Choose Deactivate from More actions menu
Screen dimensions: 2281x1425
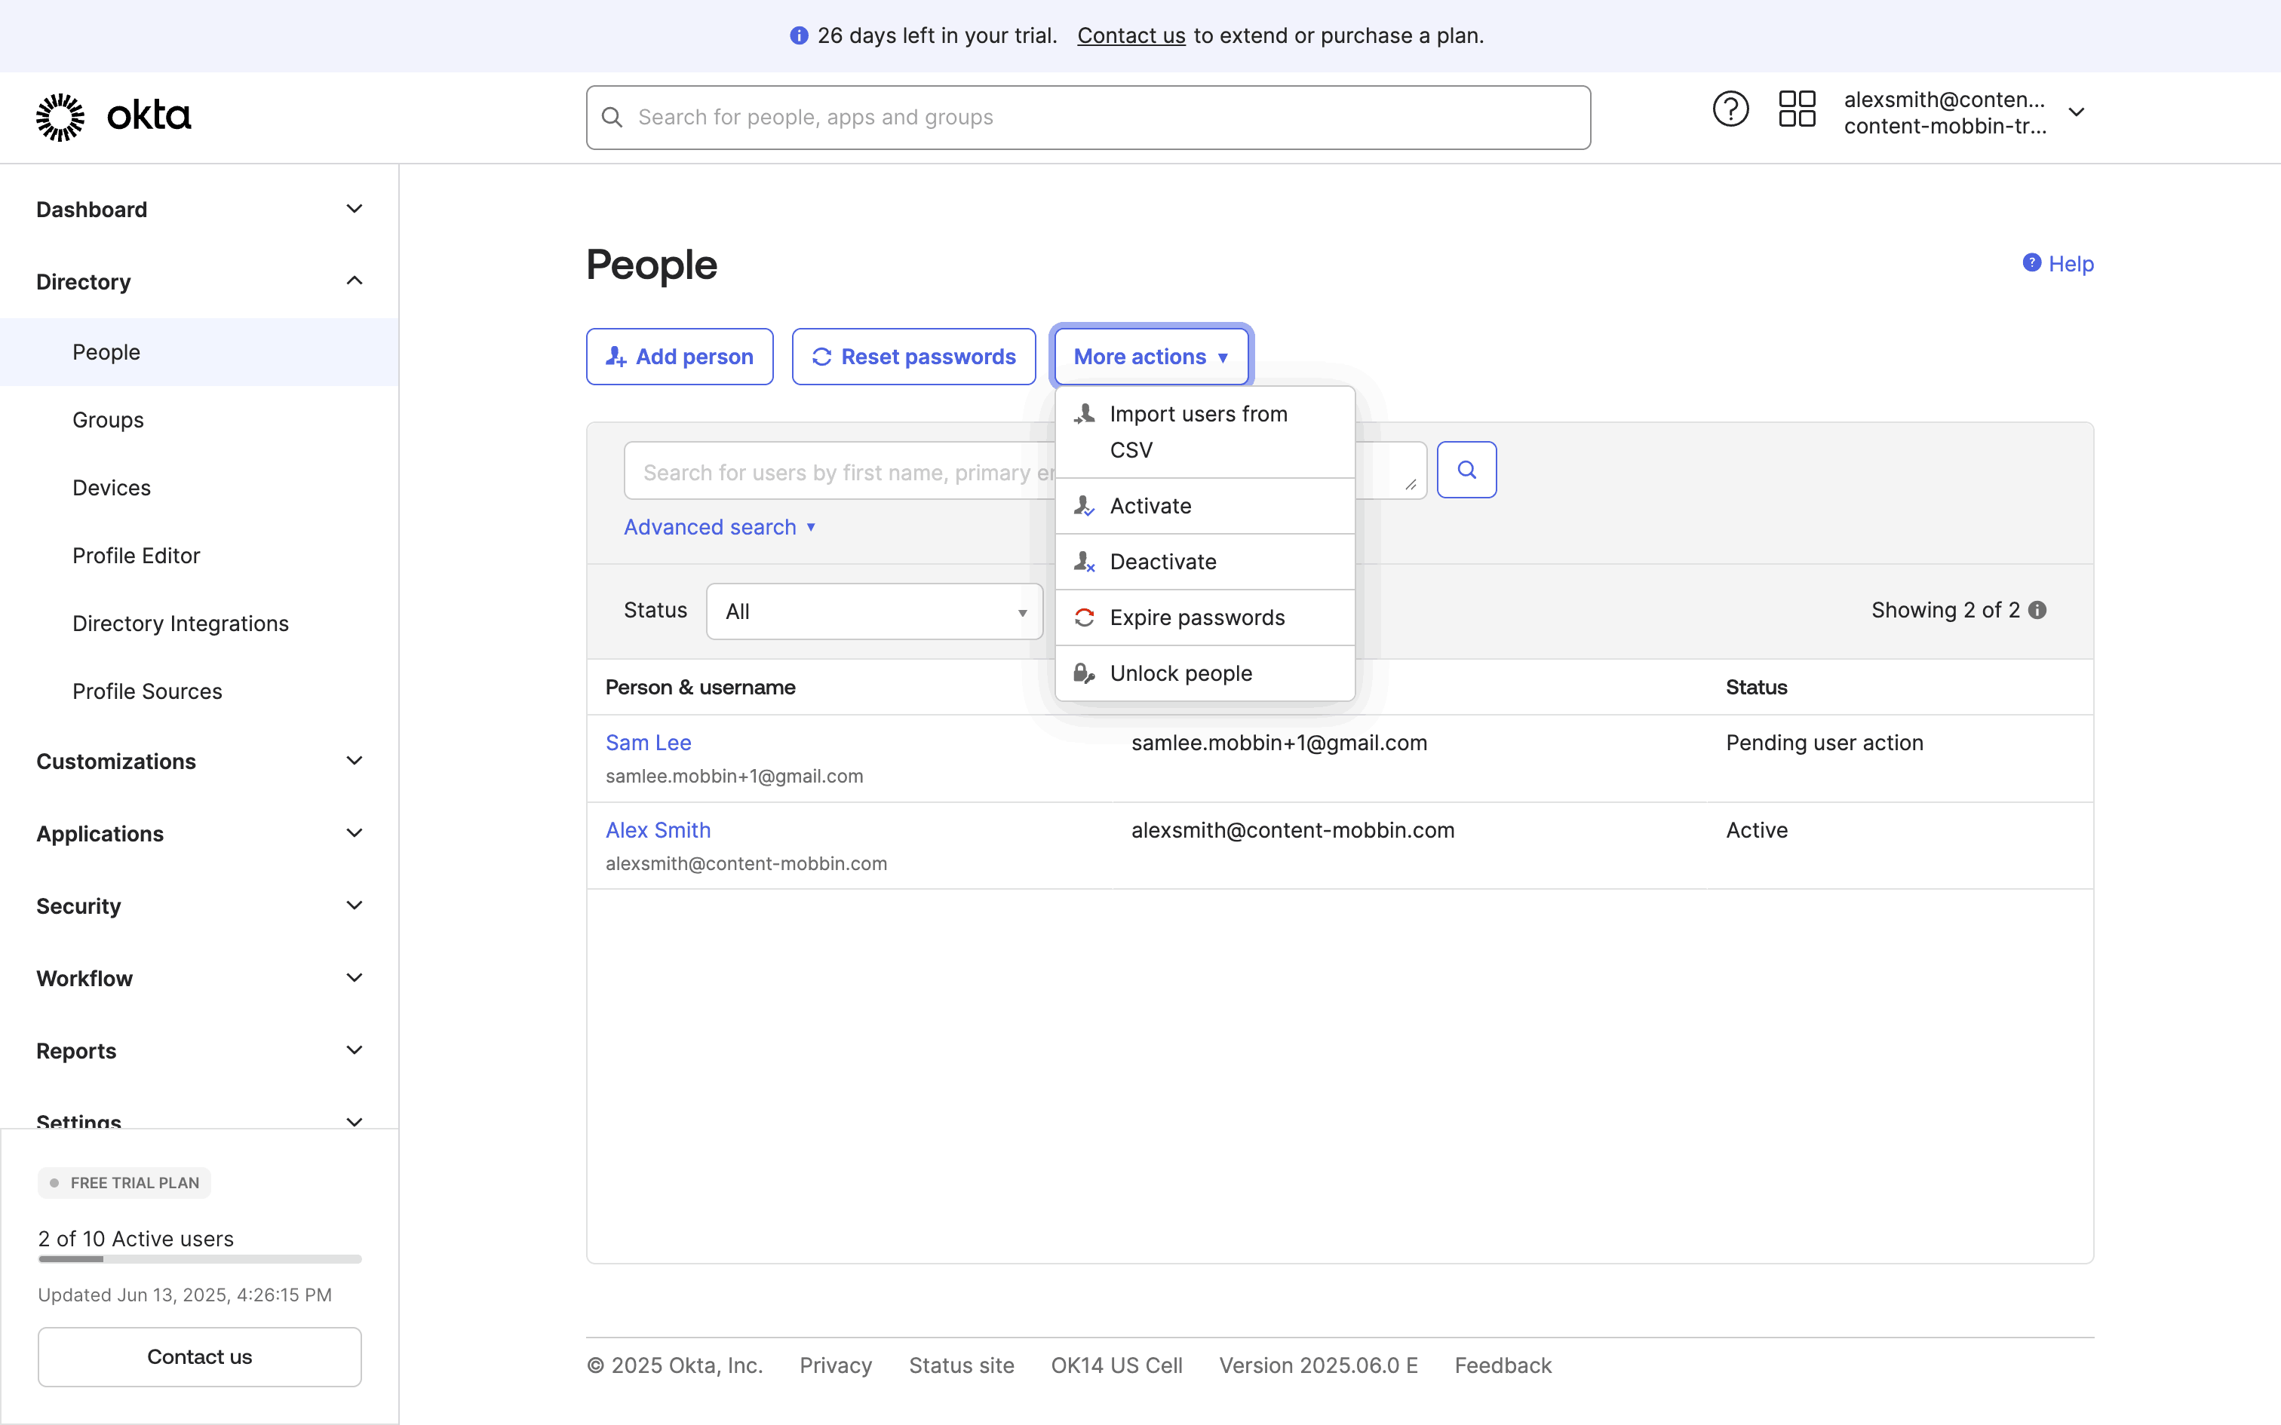[1163, 562]
